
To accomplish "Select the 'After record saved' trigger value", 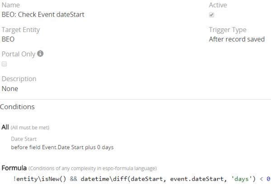I will click(x=237, y=39).
